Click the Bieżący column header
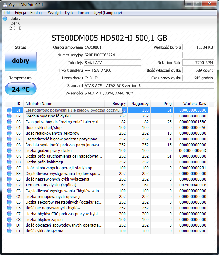The image size is (219, 256). tap(116, 104)
